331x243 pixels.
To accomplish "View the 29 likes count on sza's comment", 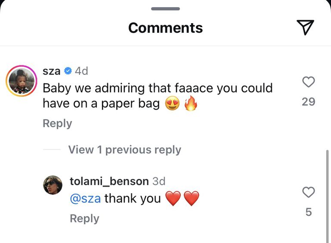I will coord(308,102).
